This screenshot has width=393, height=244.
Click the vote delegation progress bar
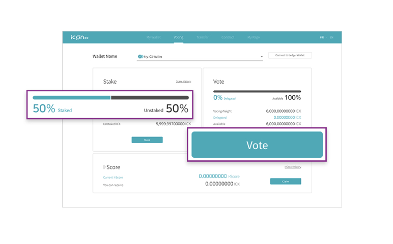257,91
